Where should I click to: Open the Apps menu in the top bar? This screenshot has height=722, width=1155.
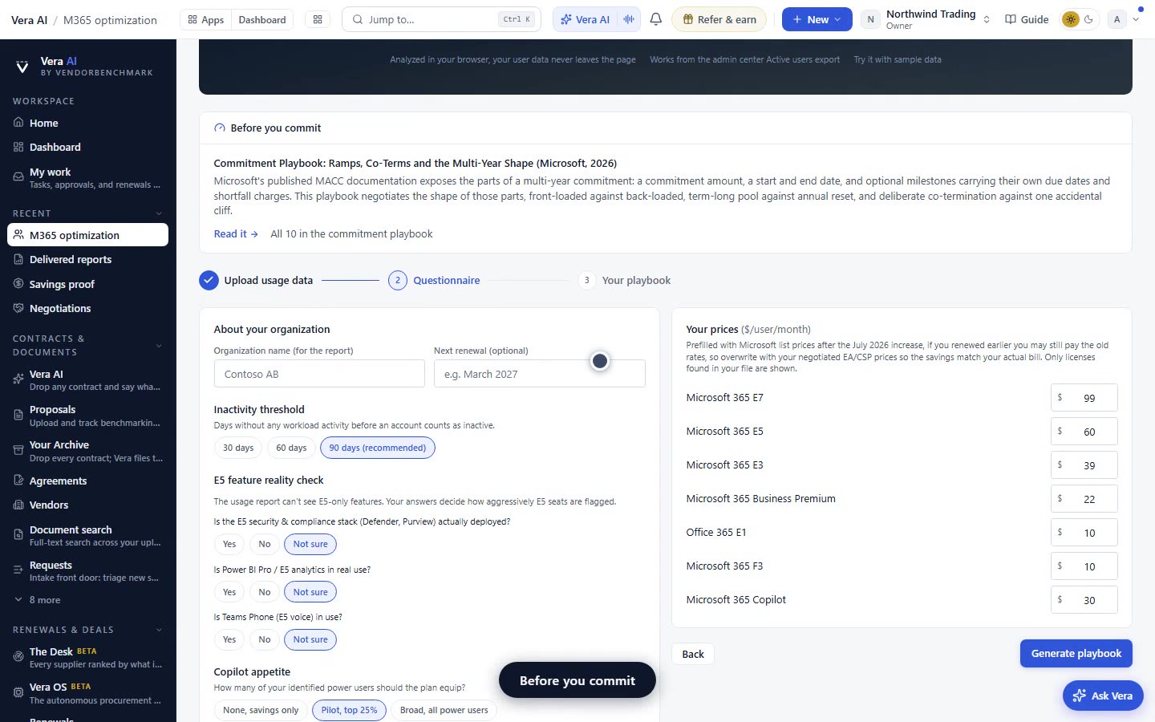click(x=206, y=19)
